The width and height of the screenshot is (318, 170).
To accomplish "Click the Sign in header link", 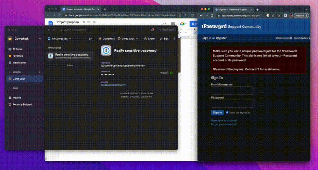I will [x=207, y=38].
